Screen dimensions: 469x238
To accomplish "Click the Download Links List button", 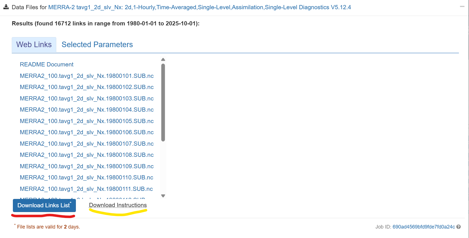I will coord(44,205).
